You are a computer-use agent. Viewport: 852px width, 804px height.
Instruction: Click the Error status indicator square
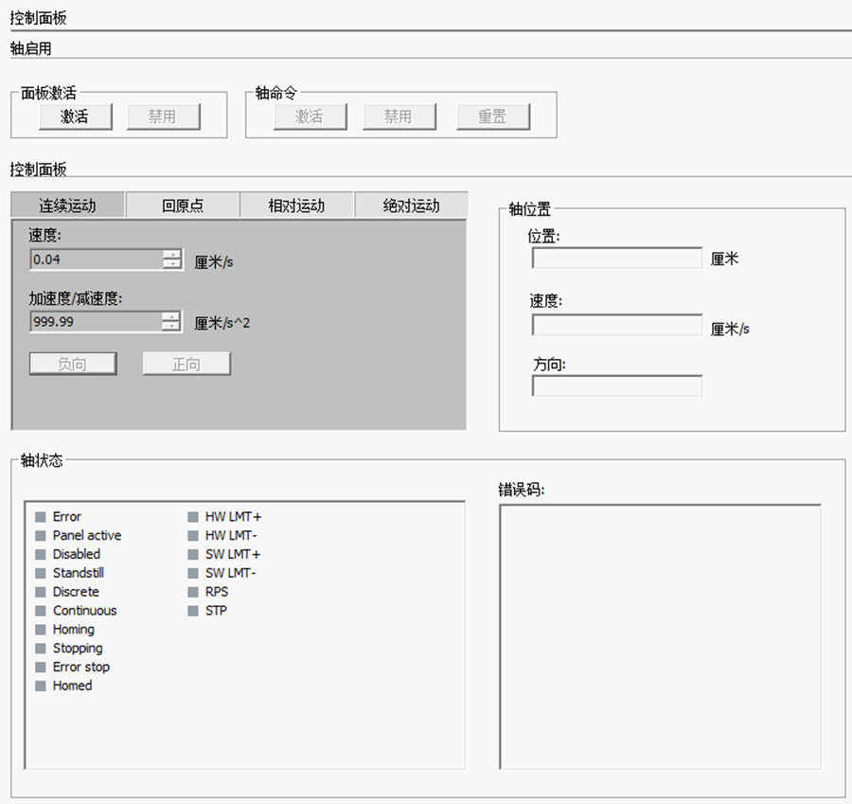coord(40,517)
